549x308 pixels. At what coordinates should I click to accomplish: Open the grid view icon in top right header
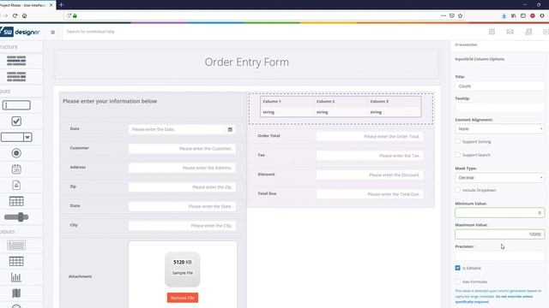492,32
